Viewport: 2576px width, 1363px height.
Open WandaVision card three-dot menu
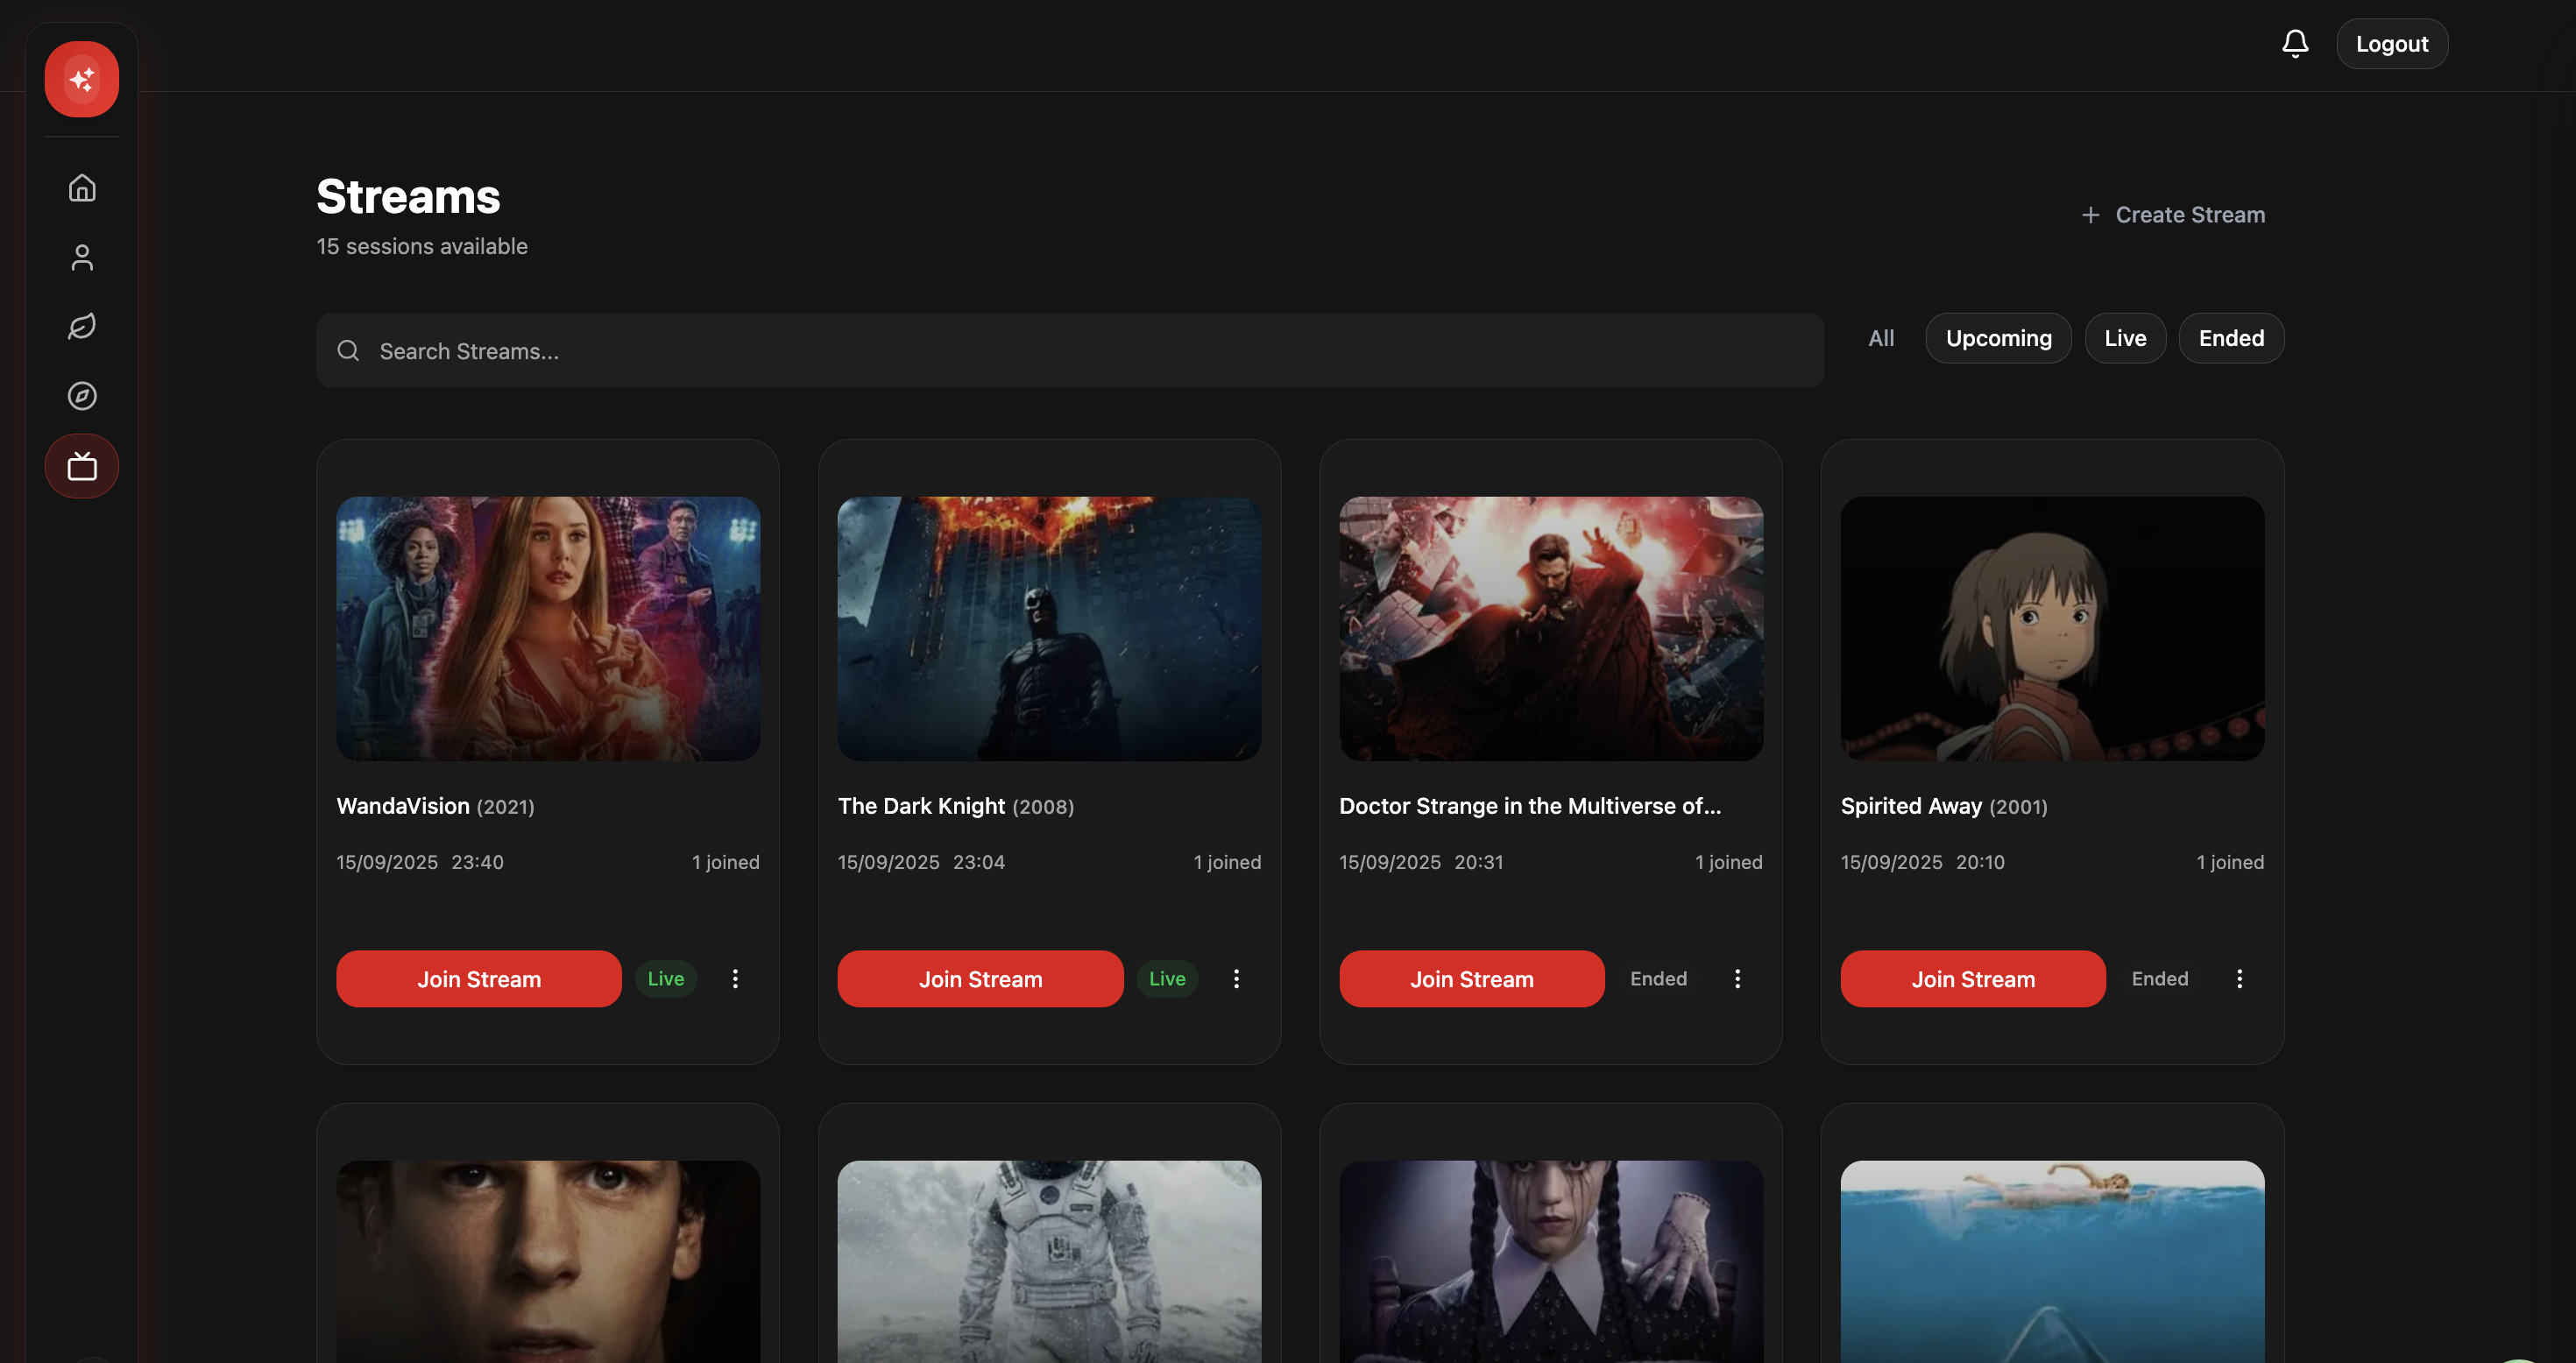[x=735, y=979]
